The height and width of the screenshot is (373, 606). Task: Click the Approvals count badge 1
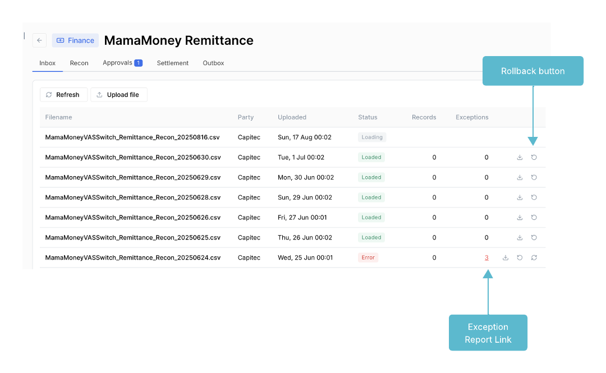pyautogui.click(x=139, y=63)
